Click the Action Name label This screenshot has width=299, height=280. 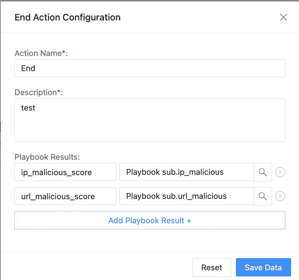[x=38, y=53]
